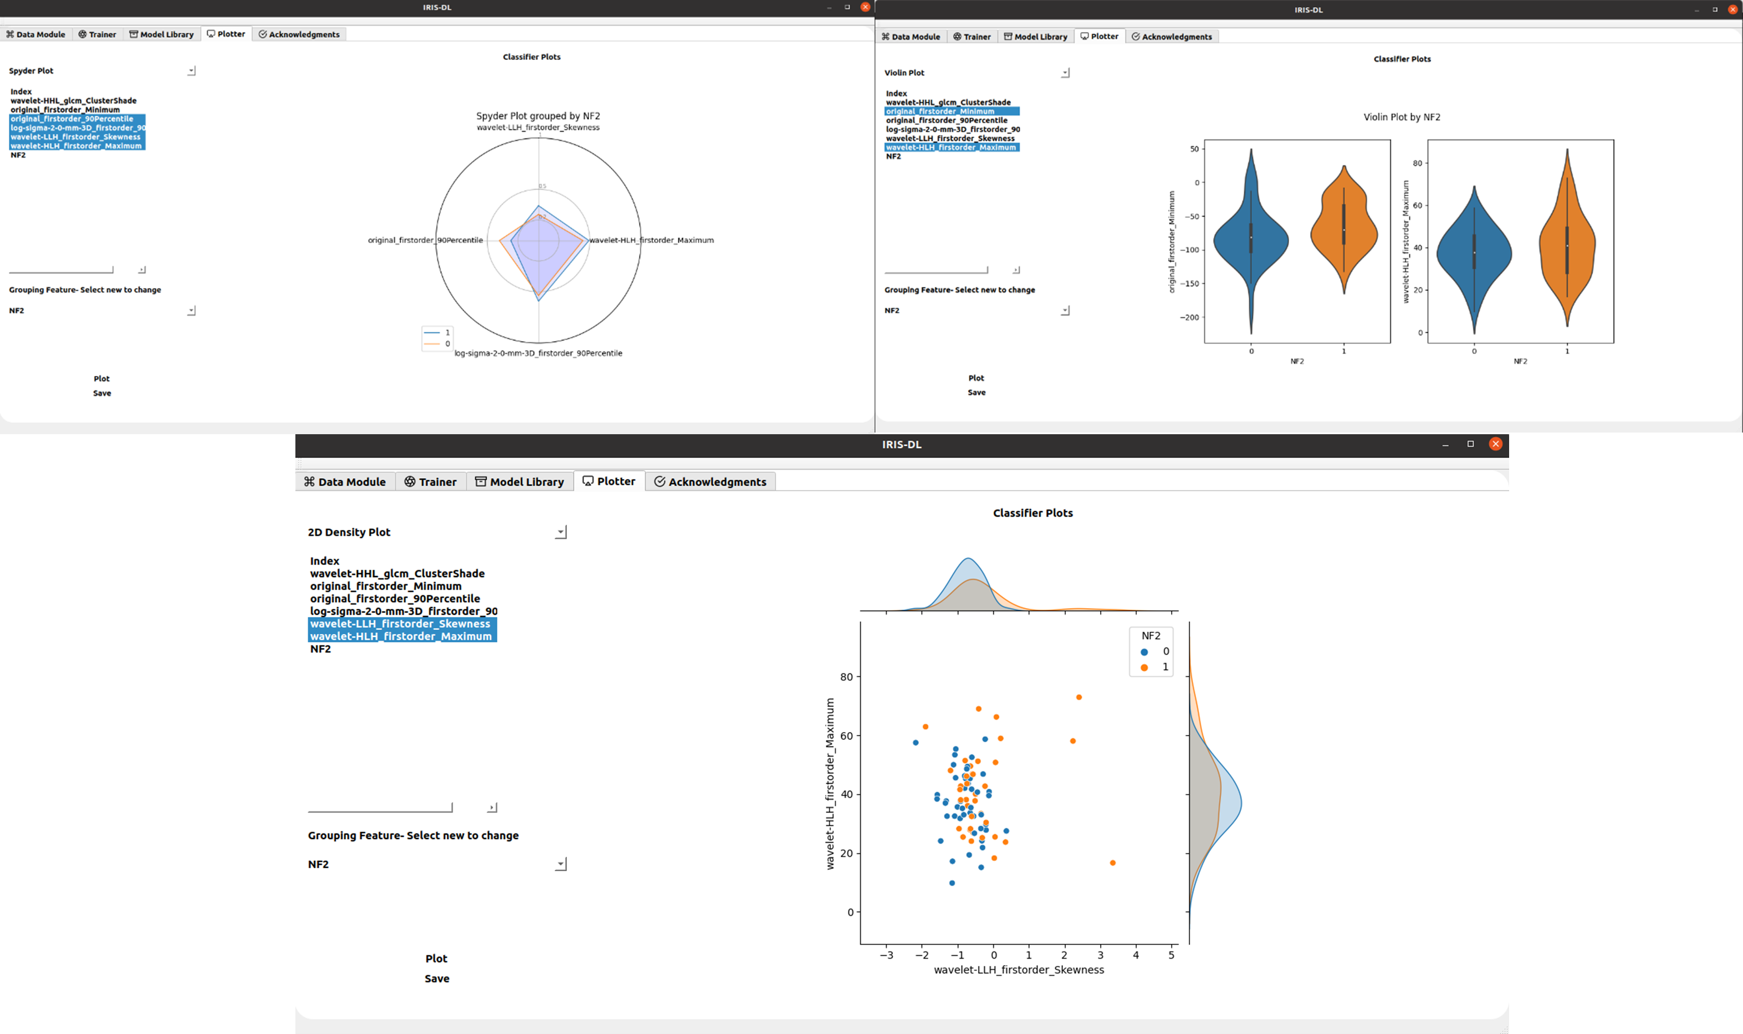Select wavelet-HHL_glcm_ClusterShade in Spyder Plot feature list
1743x1034 pixels.
click(x=73, y=100)
